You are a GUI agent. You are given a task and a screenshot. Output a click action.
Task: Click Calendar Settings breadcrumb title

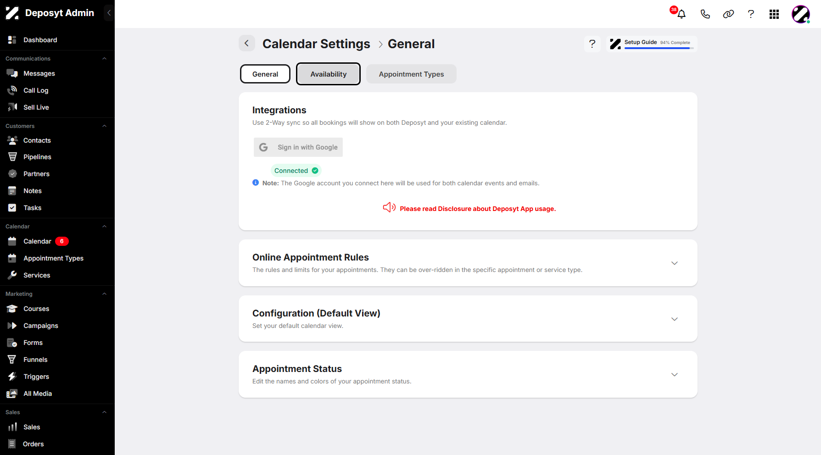pyautogui.click(x=316, y=44)
